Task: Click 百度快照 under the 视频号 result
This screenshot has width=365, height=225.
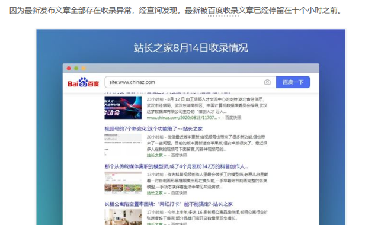Action: coord(179,155)
